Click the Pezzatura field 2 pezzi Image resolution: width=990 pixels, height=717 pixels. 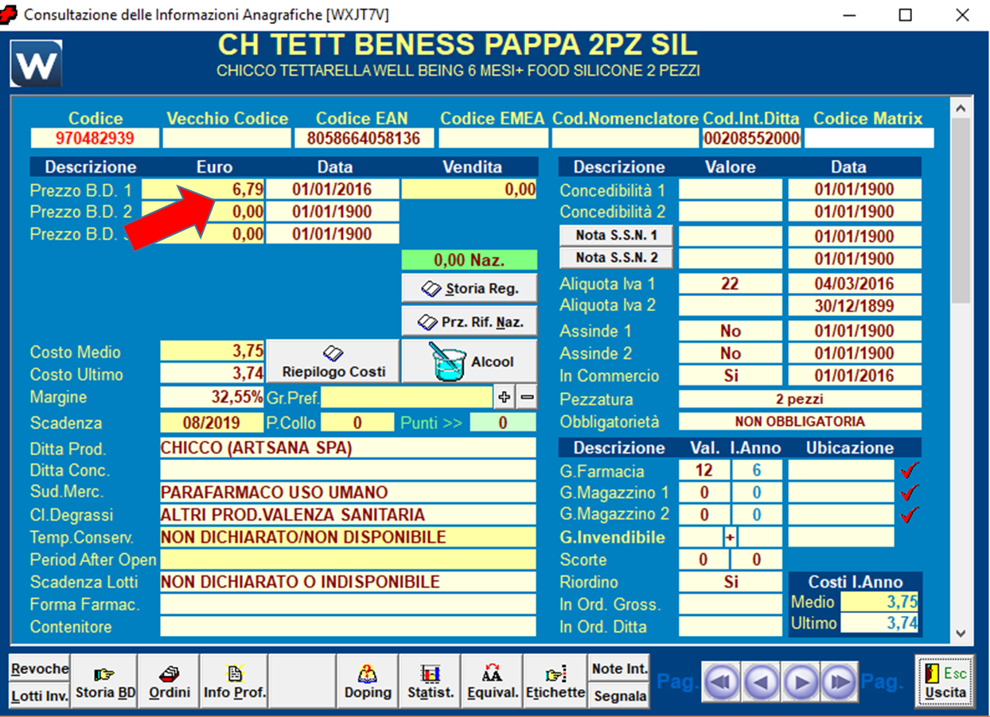(800, 399)
